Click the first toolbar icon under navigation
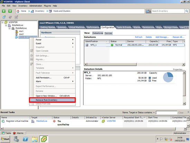Screen dimensions: 190x143 pyautogui.click(x=4, y=17)
